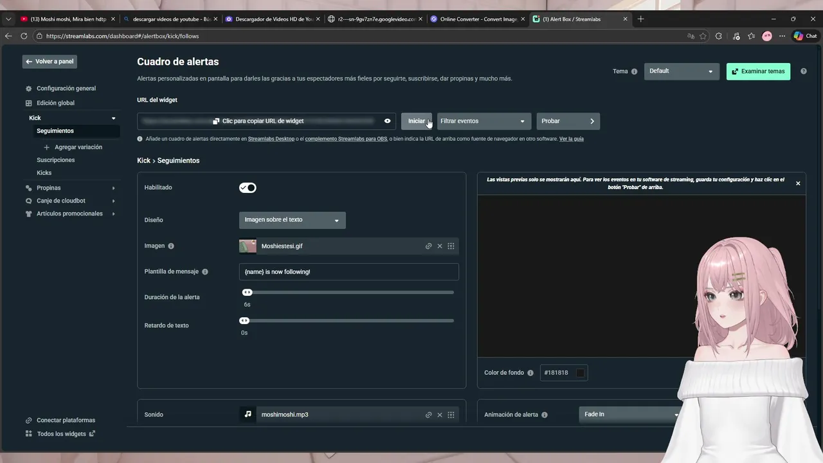Screen dimensions: 823x463
Task: Open Configuración general in the sidebar
Action: coord(66,89)
